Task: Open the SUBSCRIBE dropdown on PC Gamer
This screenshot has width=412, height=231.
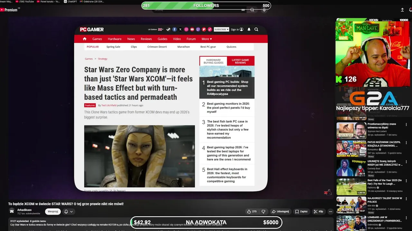Action: click(x=221, y=29)
